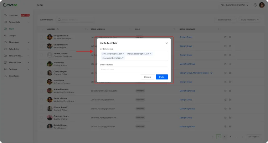Select Esther Howard row checkbox
268x143 pixels.
point(42,46)
